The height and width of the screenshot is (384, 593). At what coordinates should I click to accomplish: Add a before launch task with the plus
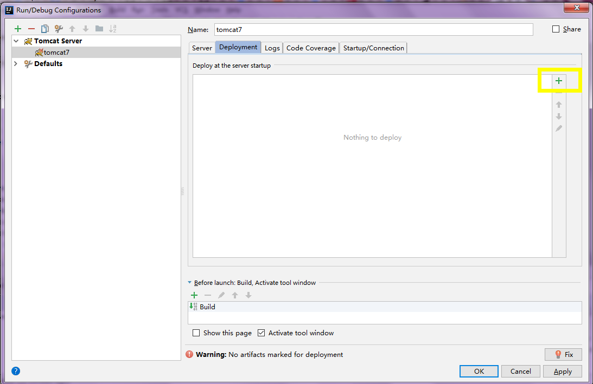pos(194,295)
